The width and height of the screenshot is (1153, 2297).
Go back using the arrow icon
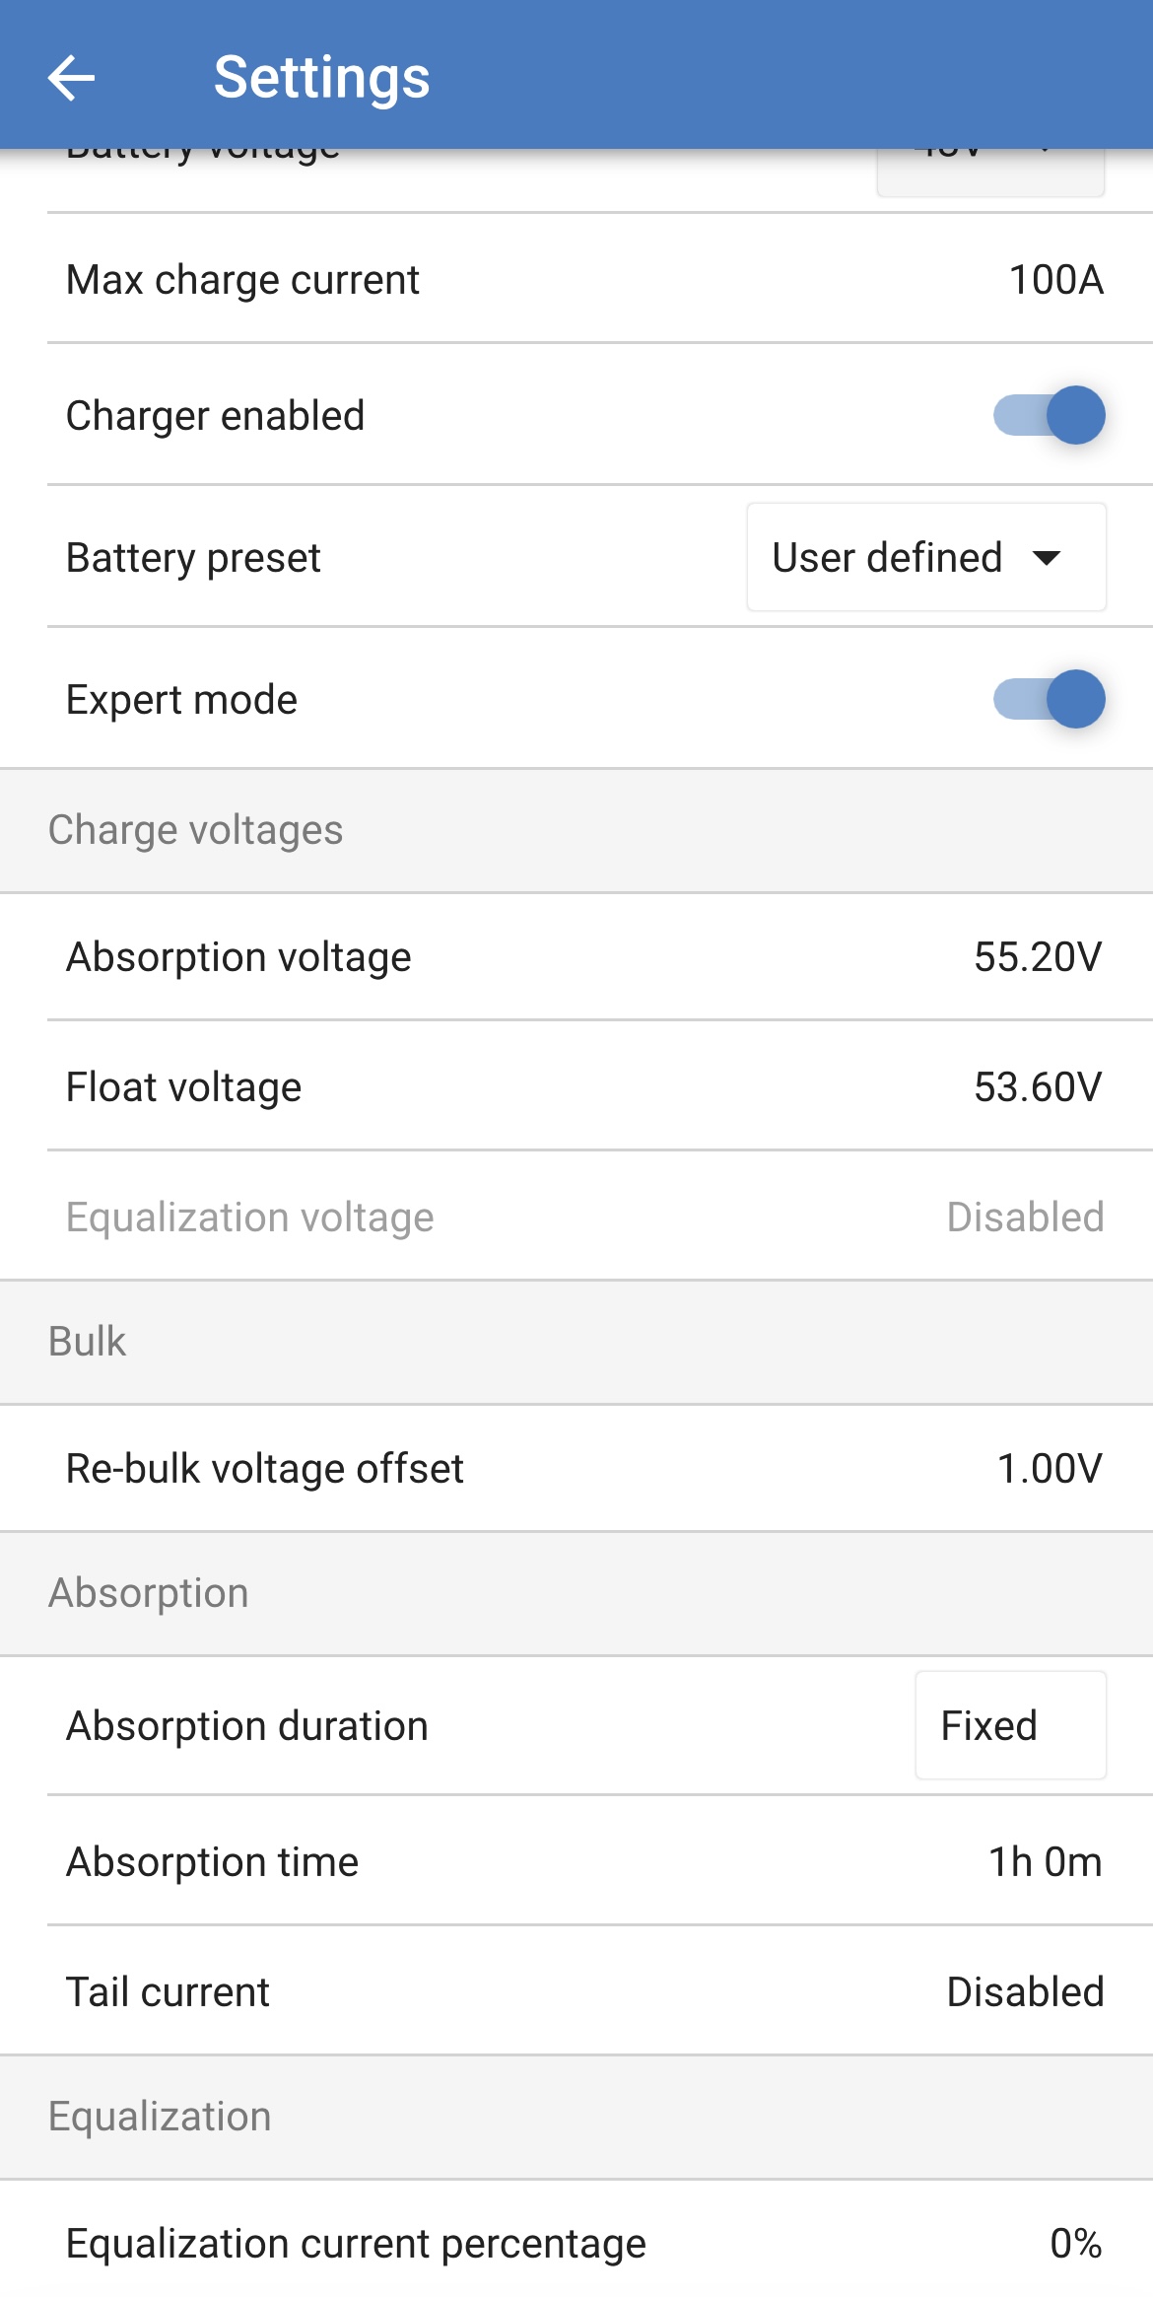[72, 78]
